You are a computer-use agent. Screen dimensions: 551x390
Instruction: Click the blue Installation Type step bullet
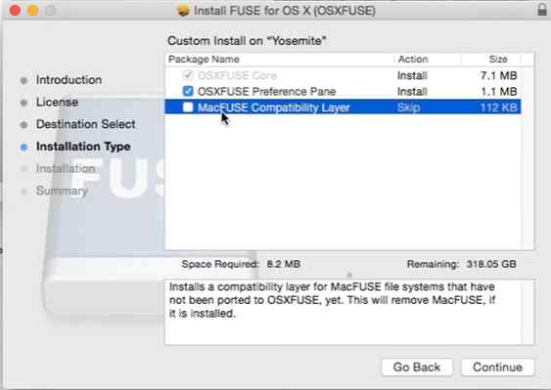click(x=23, y=147)
